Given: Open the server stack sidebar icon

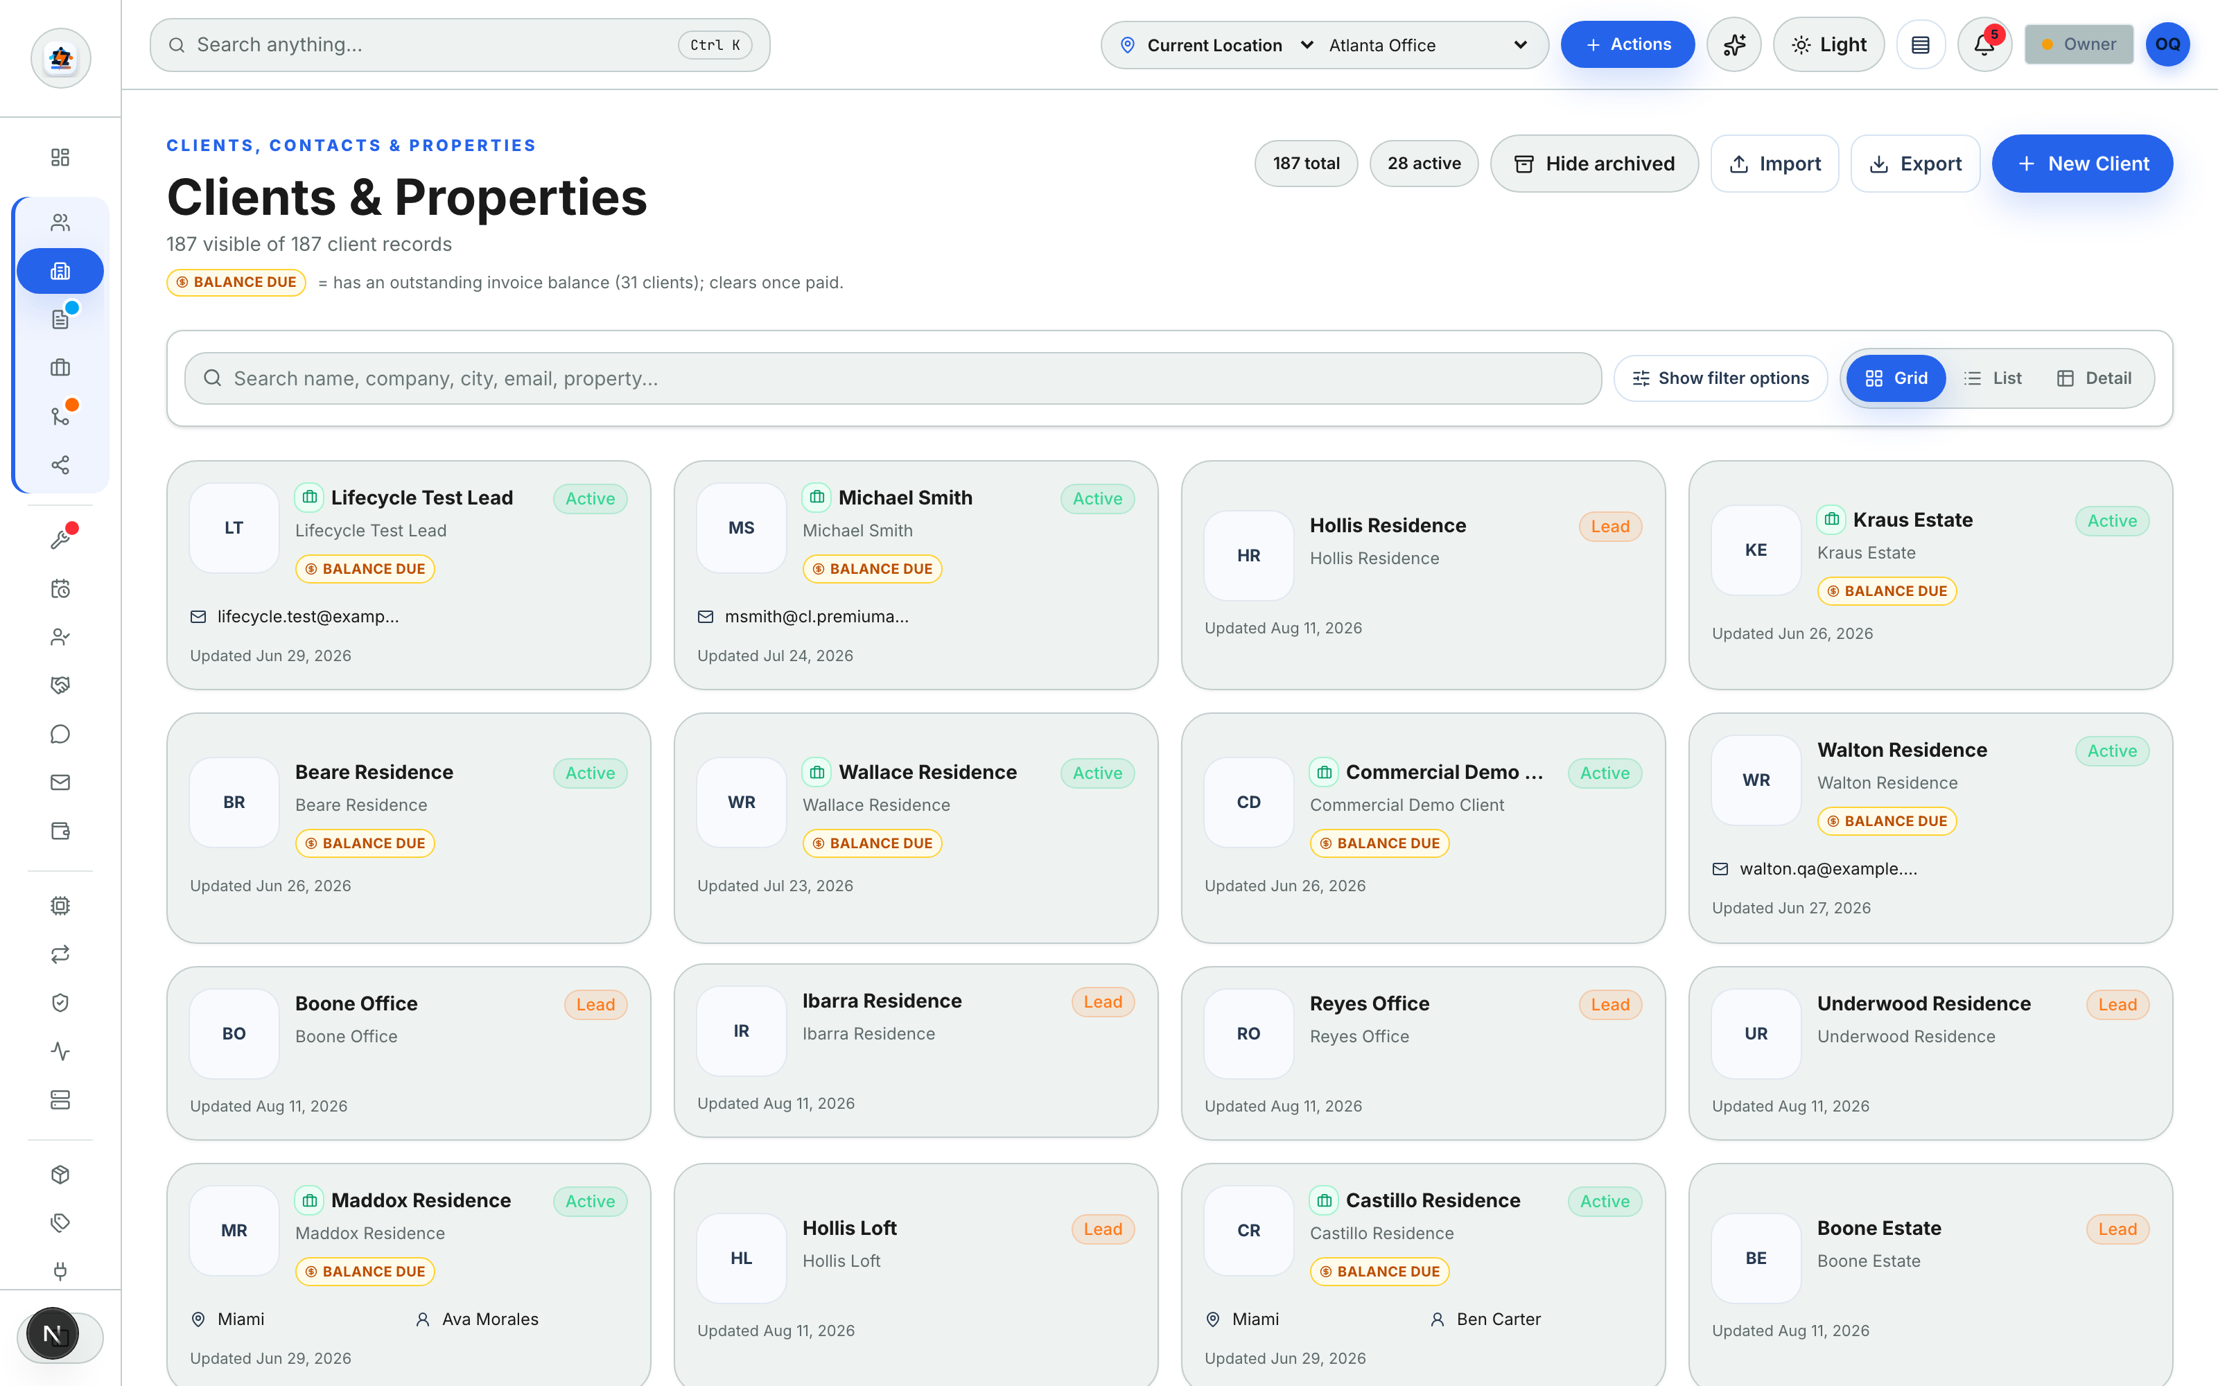Looking at the screenshot, I should pos(60,1100).
